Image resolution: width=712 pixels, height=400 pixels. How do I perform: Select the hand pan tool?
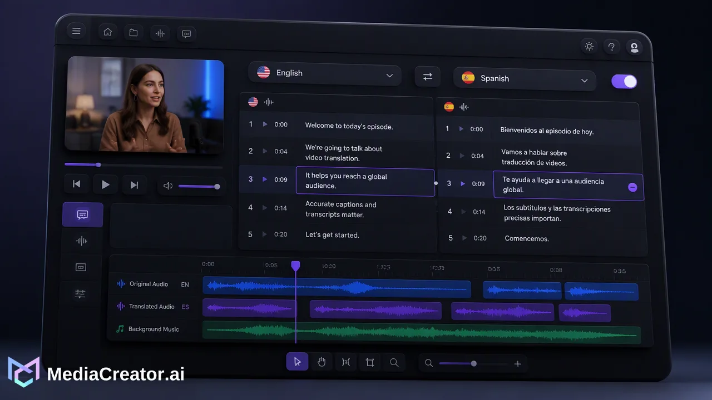pos(322,362)
